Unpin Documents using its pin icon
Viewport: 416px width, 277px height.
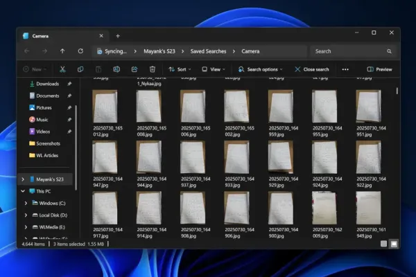[x=69, y=96]
